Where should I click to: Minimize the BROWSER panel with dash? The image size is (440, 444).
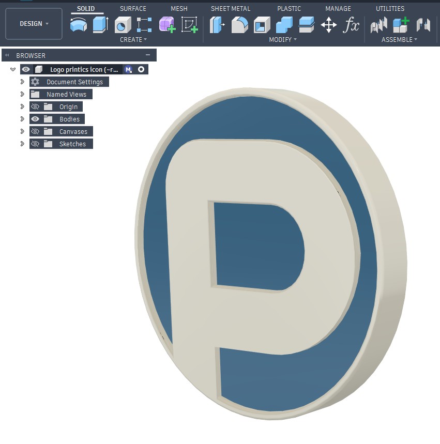[x=148, y=55]
